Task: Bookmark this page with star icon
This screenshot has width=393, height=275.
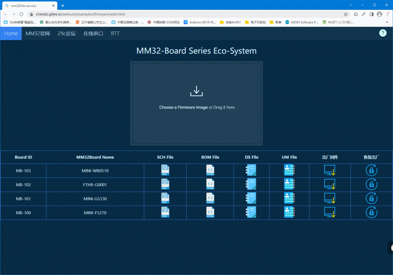Action: point(345,14)
